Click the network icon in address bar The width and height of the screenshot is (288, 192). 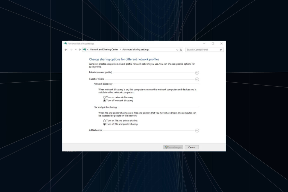tap(84, 49)
